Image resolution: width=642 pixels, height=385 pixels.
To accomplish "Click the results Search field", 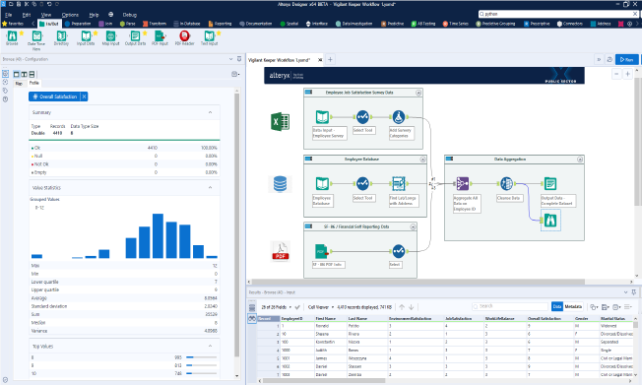I will 510,306.
